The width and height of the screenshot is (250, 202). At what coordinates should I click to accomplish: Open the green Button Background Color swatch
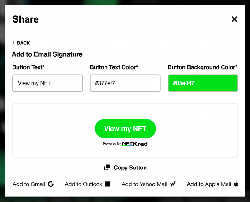pos(203,83)
